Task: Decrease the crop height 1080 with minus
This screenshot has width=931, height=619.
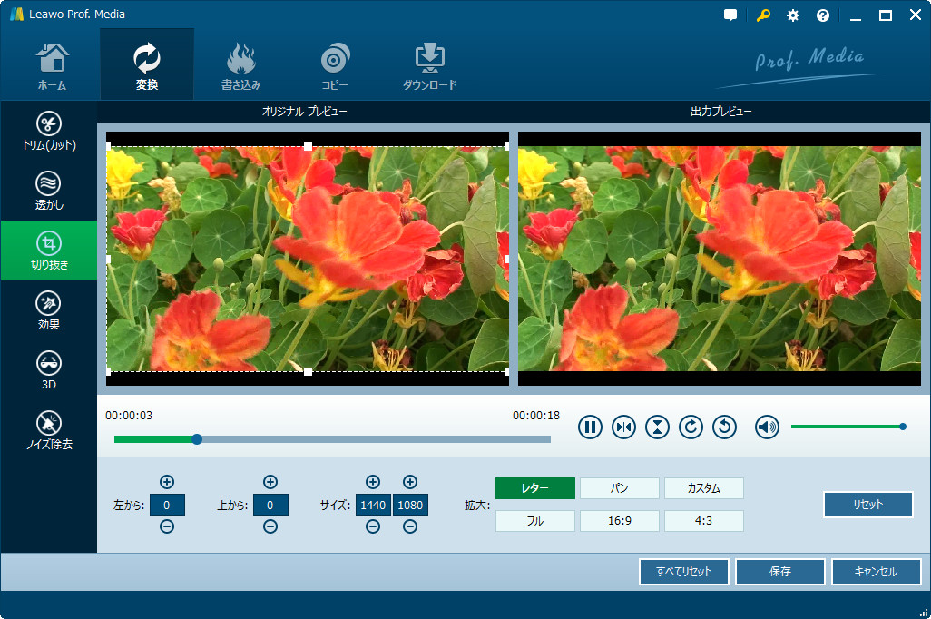Action: [x=409, y=526]
